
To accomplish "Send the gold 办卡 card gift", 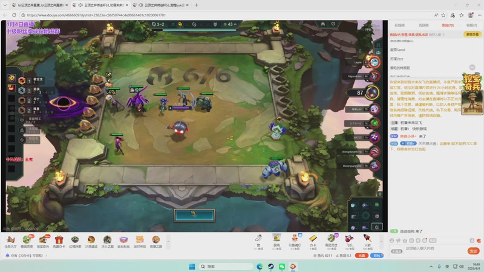I will [x=313, y=241].
